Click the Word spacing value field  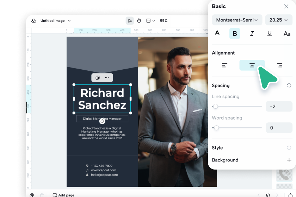point(279,128)
